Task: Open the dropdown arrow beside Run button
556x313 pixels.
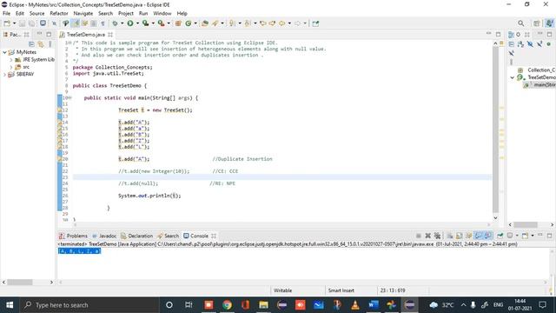Action: (137, 23)
